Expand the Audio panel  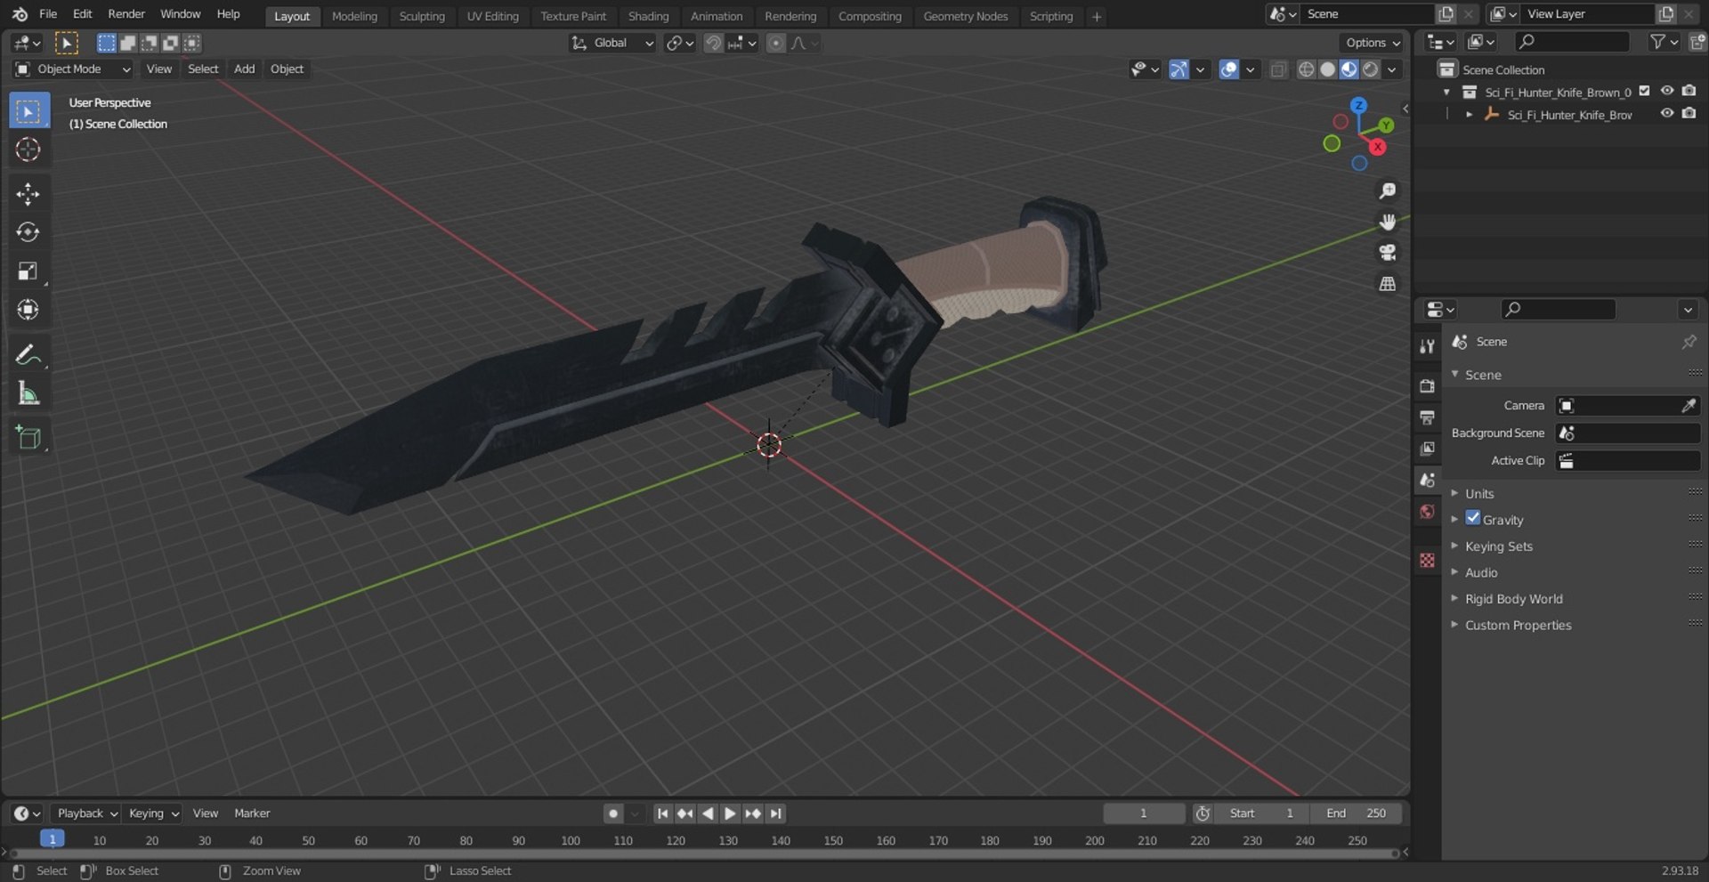pos(1481,572)
